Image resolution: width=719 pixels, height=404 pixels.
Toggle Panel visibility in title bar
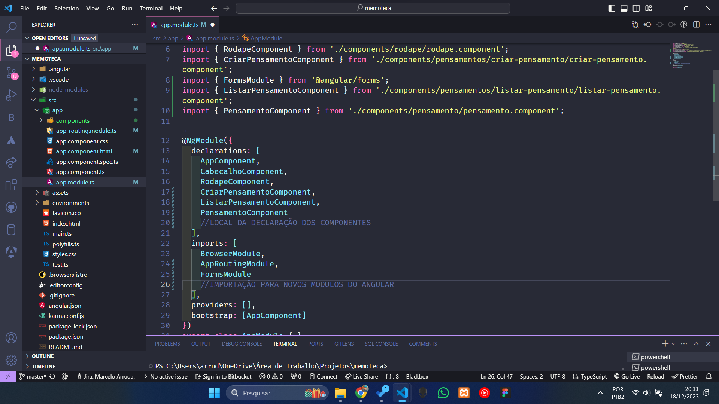tap(624, 8)
